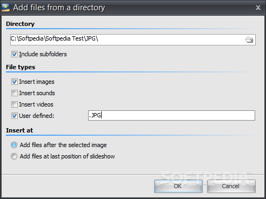The width and height of the screenshot is (266, 199).
Task: Close the Add files dialog with X
Action: [258, 8]
